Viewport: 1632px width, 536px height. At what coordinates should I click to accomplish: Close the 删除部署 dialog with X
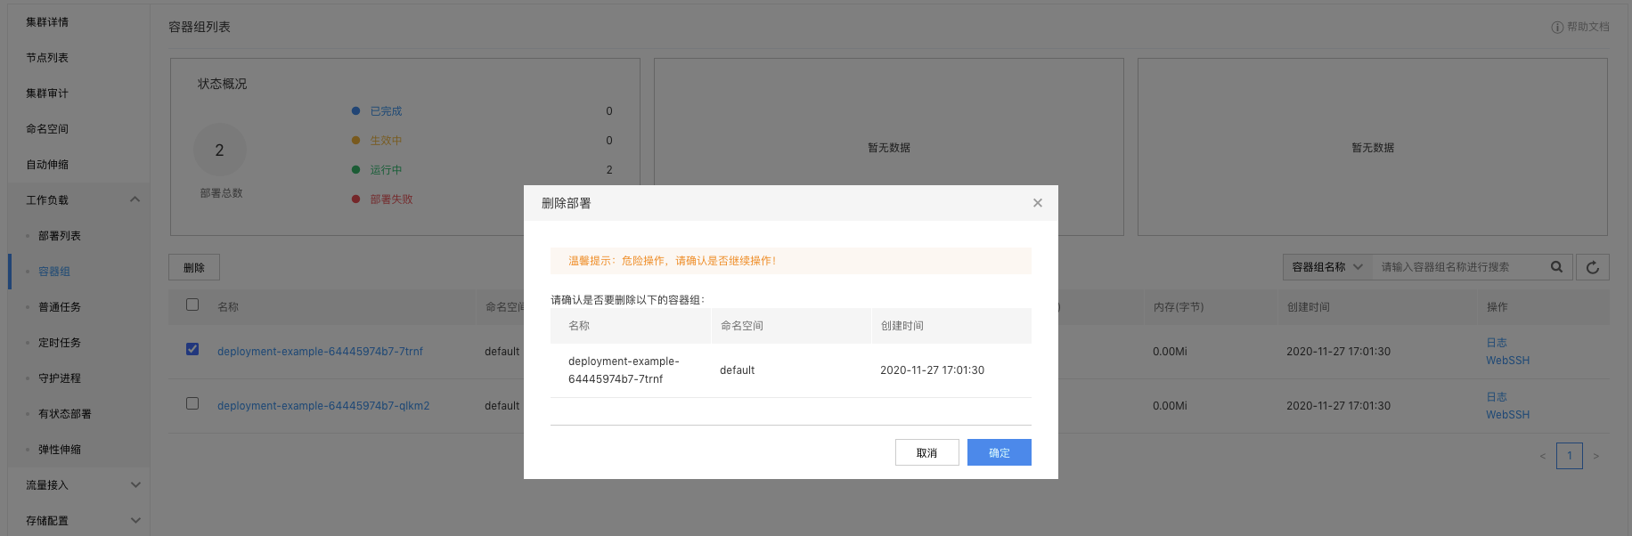(x=1037, y=203)
